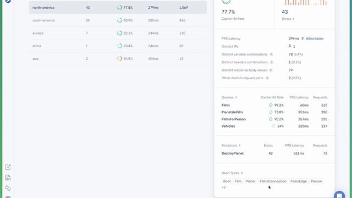352x198 pixels.
Task: Click the 65ms faster link
Action: tap(315, 38)
